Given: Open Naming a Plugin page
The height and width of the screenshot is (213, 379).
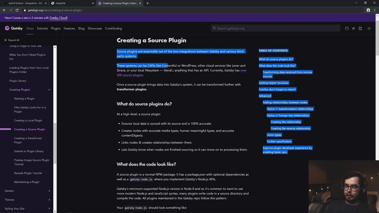Looking at the screenshot, I should coord(24,99).
